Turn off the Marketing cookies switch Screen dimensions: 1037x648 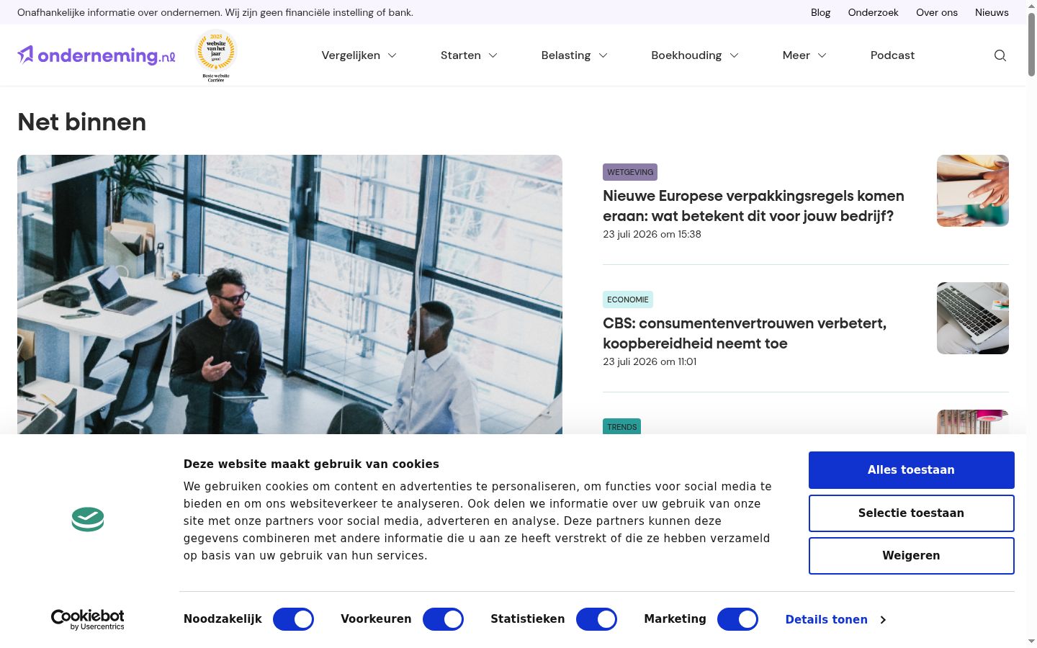pyautogui.click(x=737, y=619)
